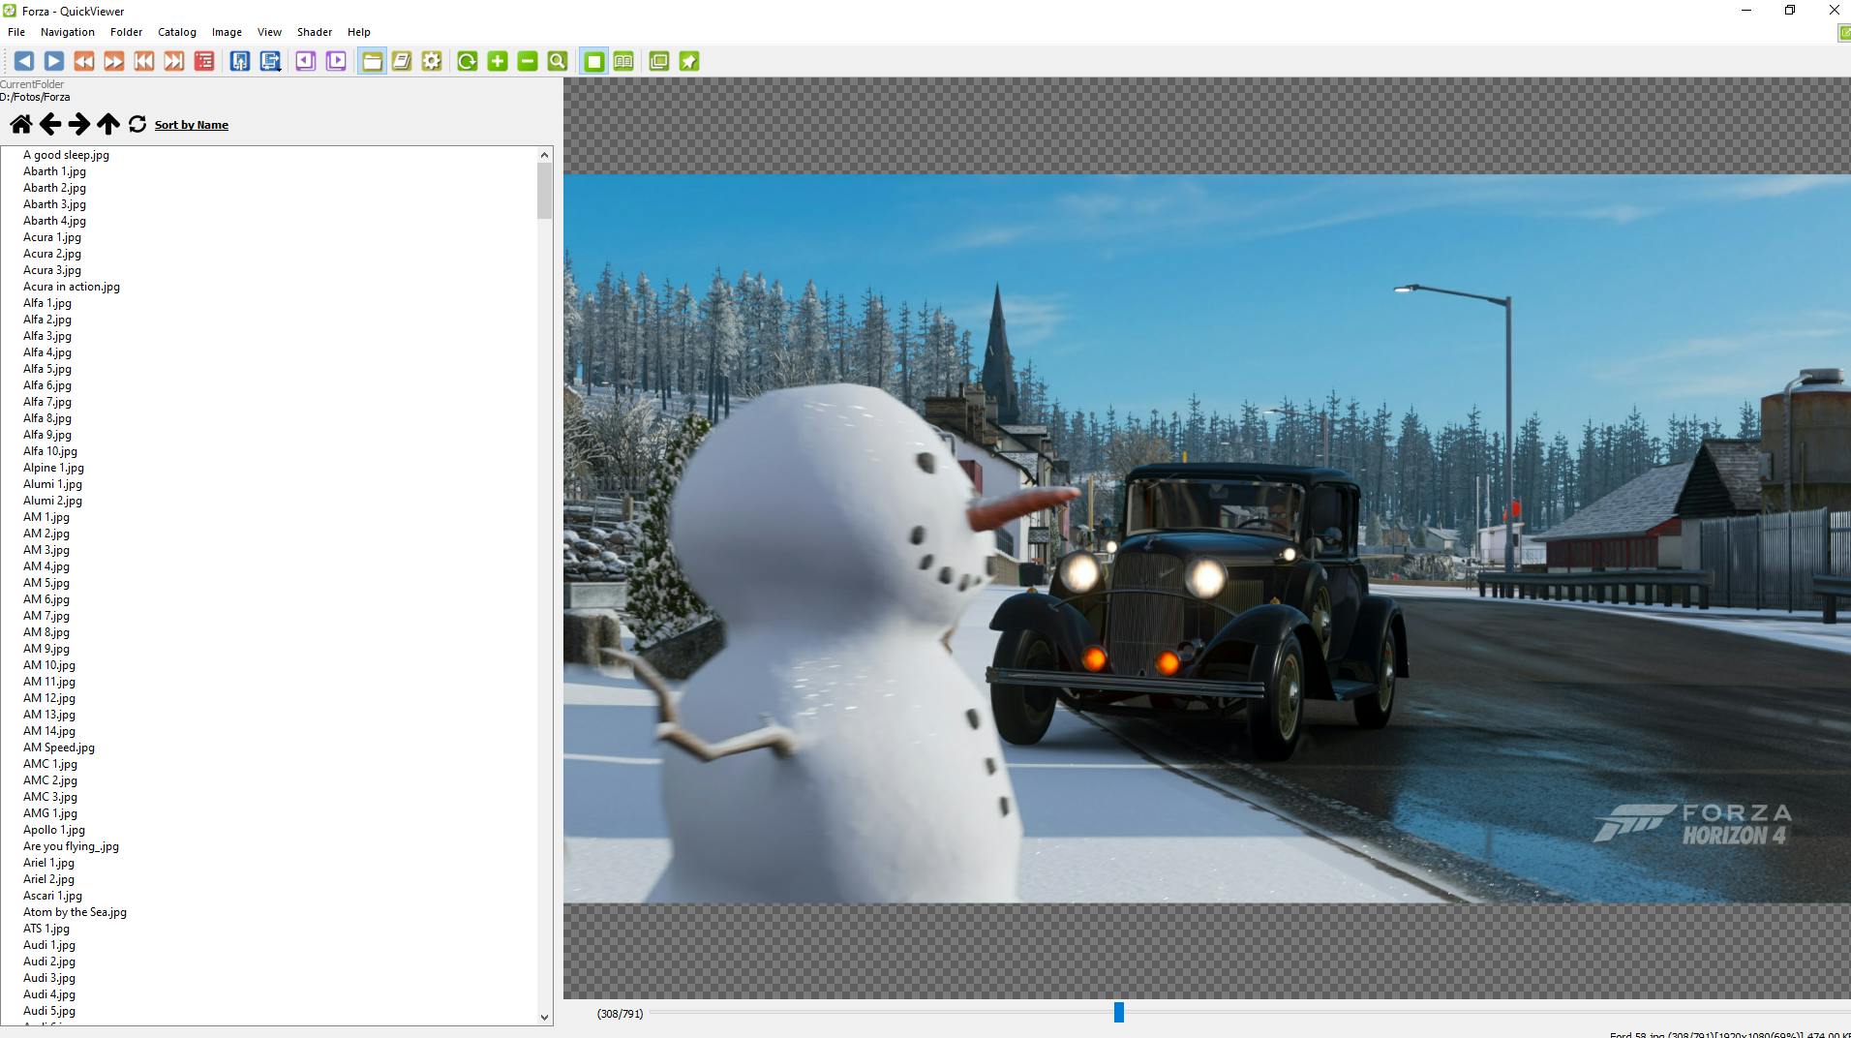Toggle the folder panel icon in the toolbar
This screenshot has height=1038, width=1851.
(x=372, y=61)
